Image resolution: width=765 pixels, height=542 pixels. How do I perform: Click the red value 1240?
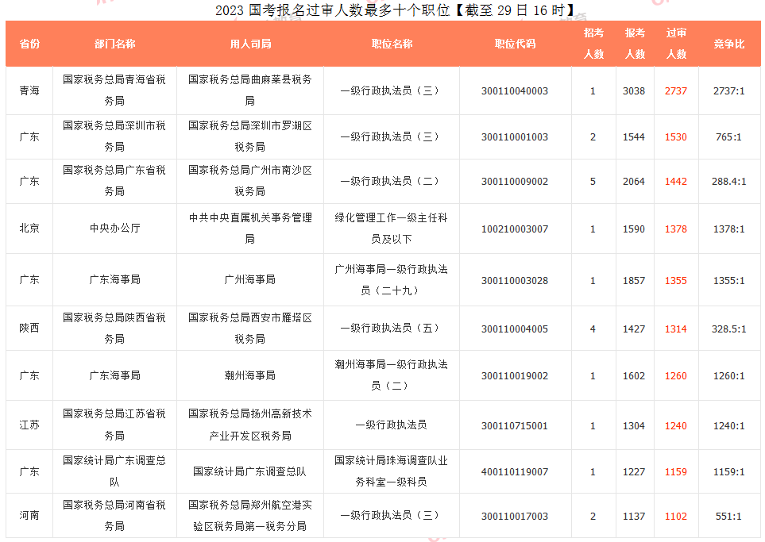point(676,426)
